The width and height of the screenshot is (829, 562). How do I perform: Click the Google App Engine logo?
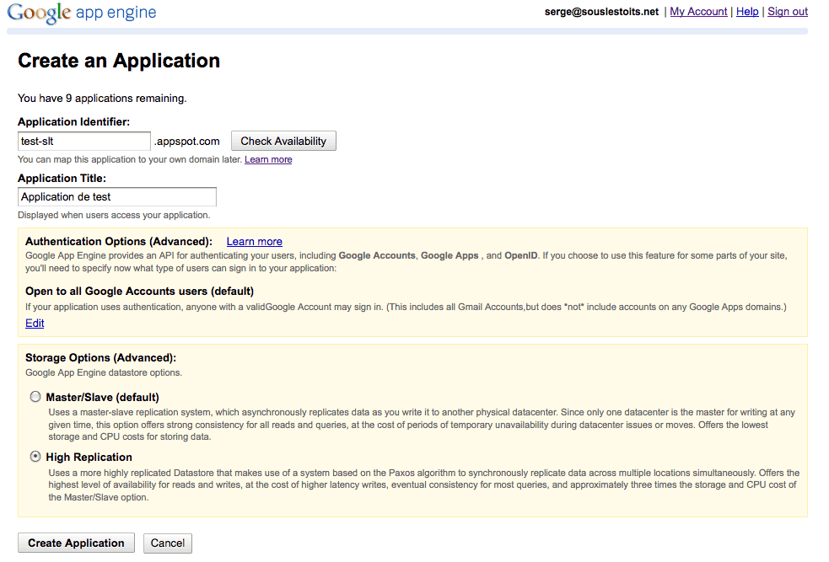pos(82,13)
